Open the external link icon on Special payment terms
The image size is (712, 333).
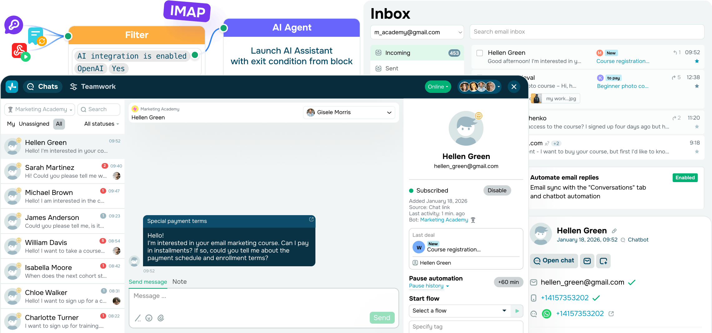311,220
